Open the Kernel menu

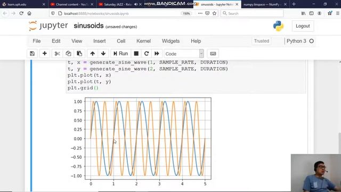(143, 41)
